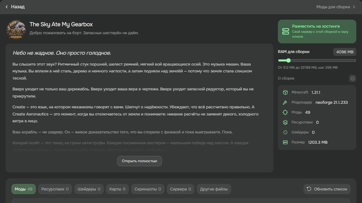The height and width of the screenshot is (203, 362).
Task: Open the info icon next to О сборке
Action: [x=352, y=78]
